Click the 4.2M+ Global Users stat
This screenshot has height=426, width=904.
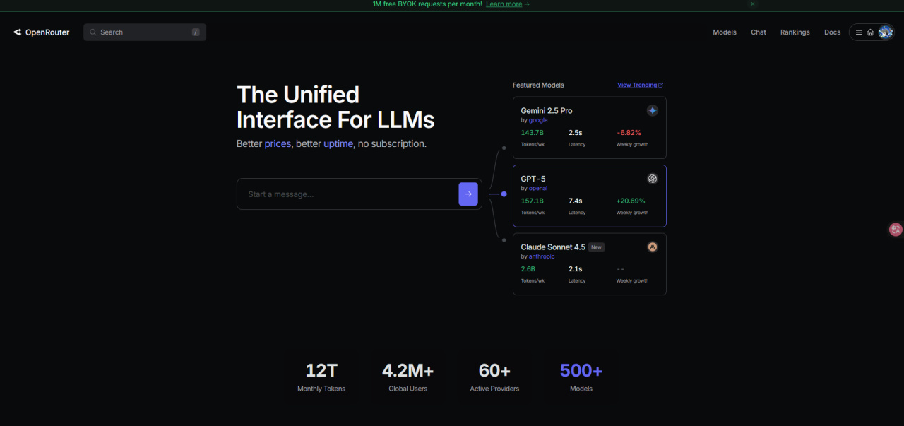pos(408,377)
